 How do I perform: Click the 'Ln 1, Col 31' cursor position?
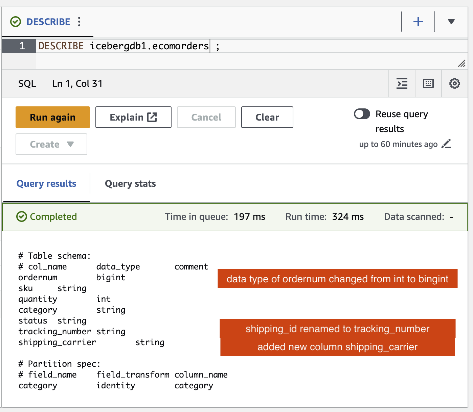(x=77, y=84)
